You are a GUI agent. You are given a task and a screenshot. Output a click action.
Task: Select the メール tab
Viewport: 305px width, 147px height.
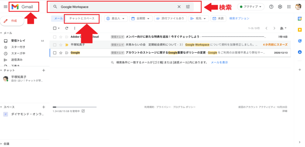pyautogui.click(x=58, y=18)
